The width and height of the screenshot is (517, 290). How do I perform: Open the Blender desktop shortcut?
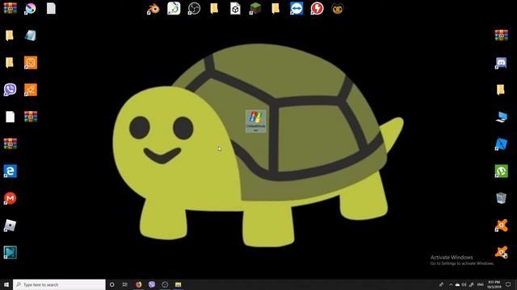pyautogui.click(x=153, y=9)
